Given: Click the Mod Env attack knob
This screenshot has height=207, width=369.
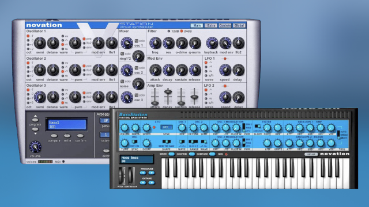Looking at the screenshot, I should 155,70.
